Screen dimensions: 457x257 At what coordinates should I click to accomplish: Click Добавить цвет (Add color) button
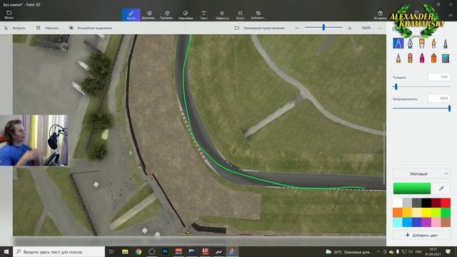(x=421, y=235)
